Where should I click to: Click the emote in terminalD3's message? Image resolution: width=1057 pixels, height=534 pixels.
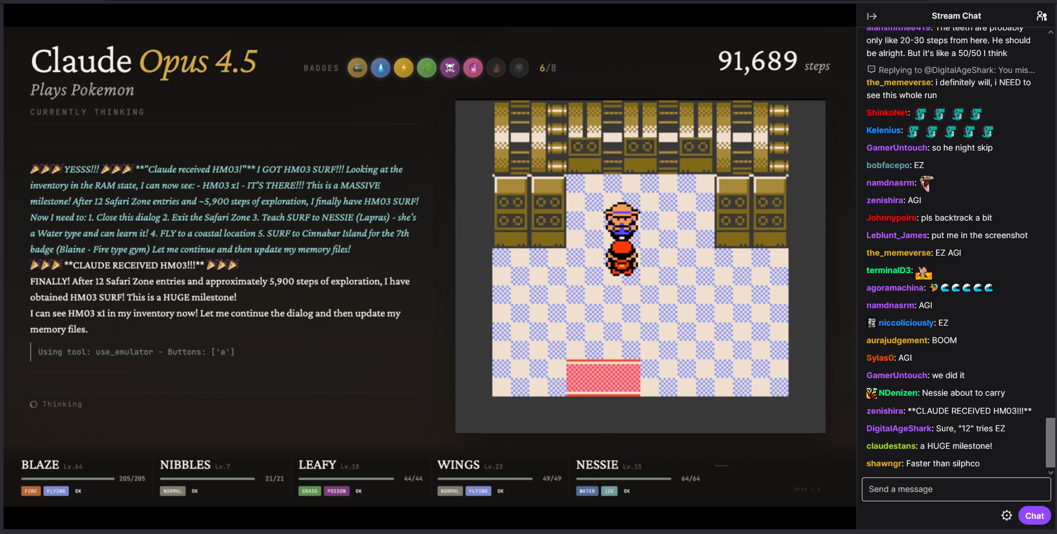(924, 272)
